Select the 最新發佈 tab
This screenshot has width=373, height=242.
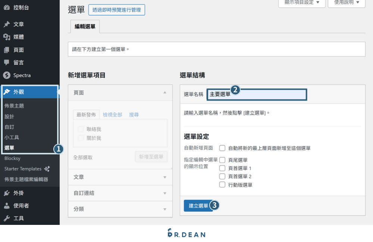(86, 115)
